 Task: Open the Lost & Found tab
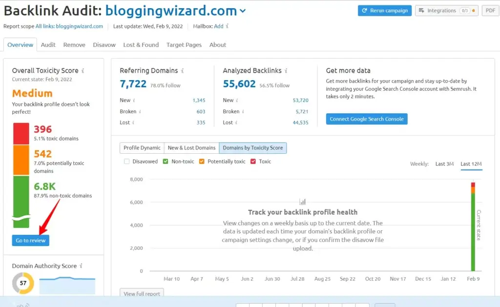point(141,45)
